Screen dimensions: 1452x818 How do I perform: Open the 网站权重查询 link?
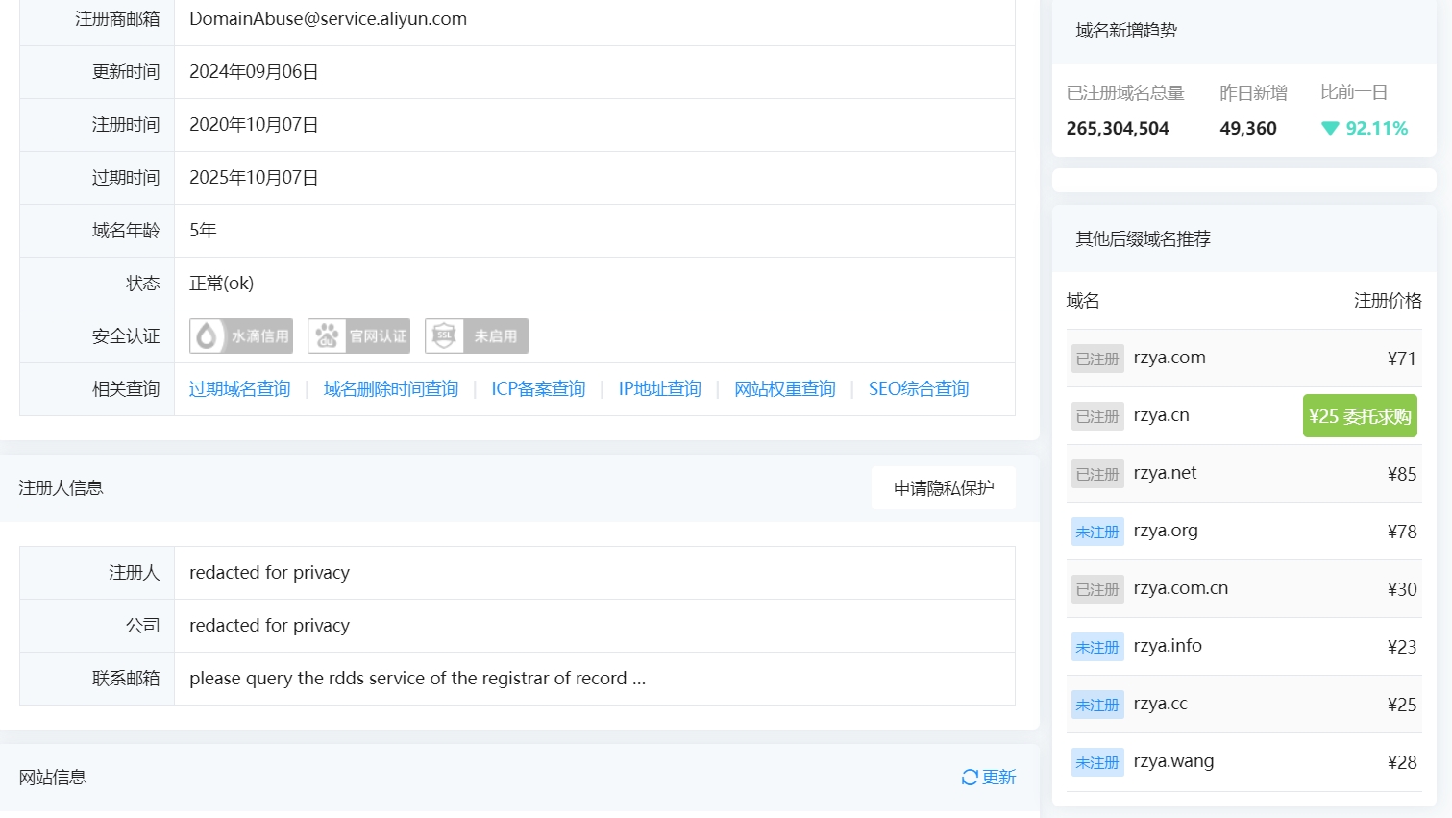(x=784, y=389)
